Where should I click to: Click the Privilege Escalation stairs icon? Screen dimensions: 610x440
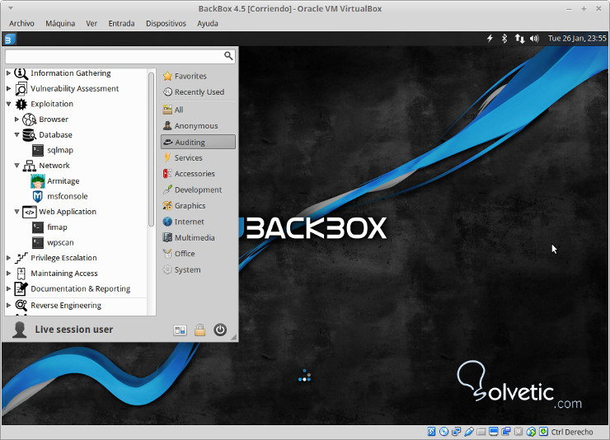click(21, 258)
